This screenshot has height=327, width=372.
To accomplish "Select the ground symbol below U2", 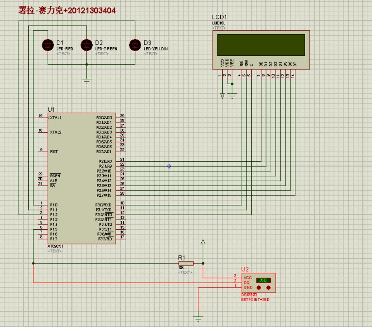I will pyautogui.click(x=198, y=318).
